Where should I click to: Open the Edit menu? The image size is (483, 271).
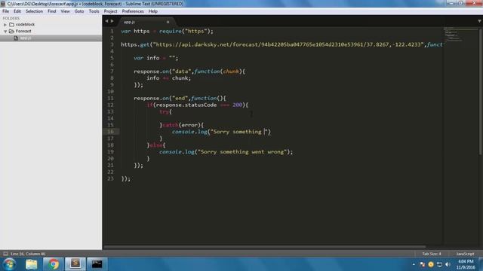17,11
